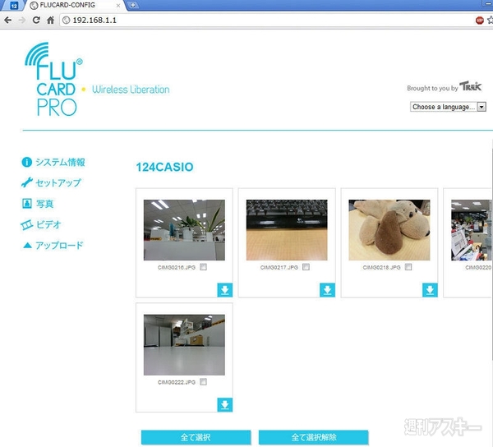Click the CIMG0217.JPG file name
The image size is (493, 447).
pos(279,268)
